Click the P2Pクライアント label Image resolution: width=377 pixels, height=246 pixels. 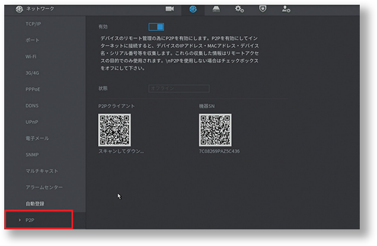coord(116,106)
